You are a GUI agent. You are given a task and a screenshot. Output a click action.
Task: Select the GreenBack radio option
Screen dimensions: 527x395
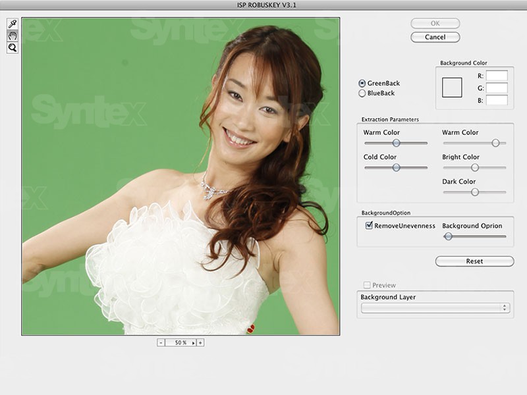(362, 84)
